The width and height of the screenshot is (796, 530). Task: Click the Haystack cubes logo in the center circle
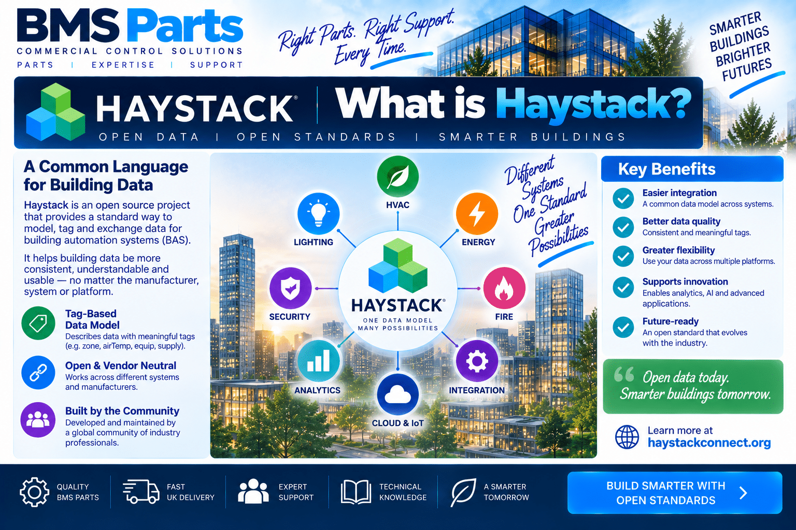397,265
